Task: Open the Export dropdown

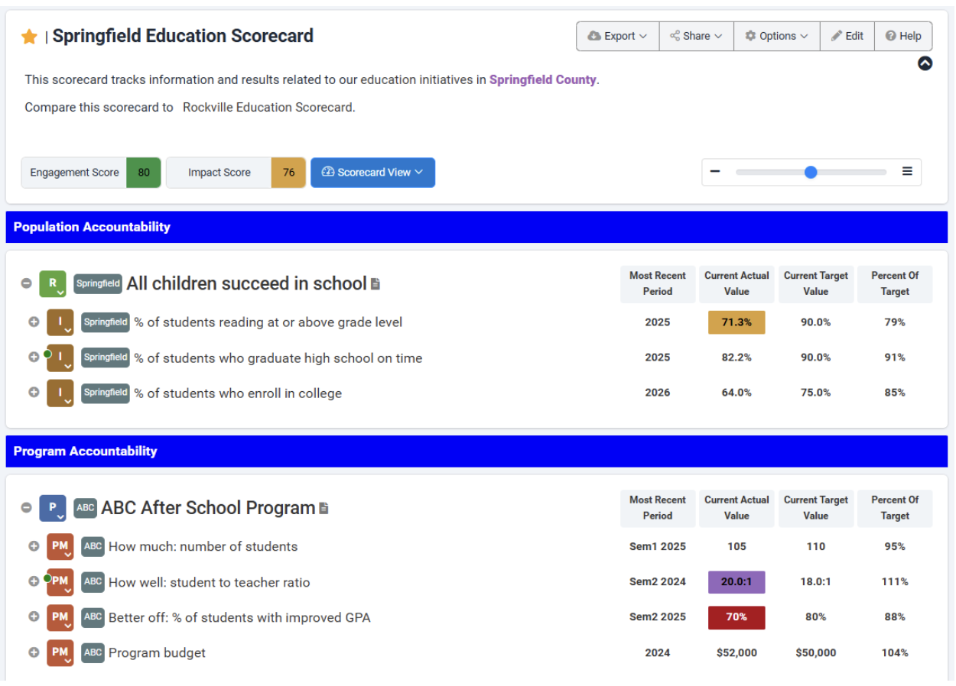Action: 618,36
